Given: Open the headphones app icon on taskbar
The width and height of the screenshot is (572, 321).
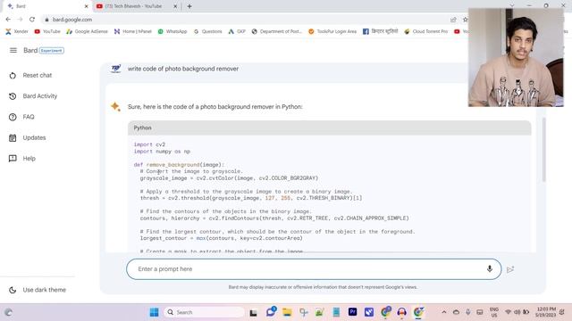Looking at the screenshot, I should (x=401, y=312).
